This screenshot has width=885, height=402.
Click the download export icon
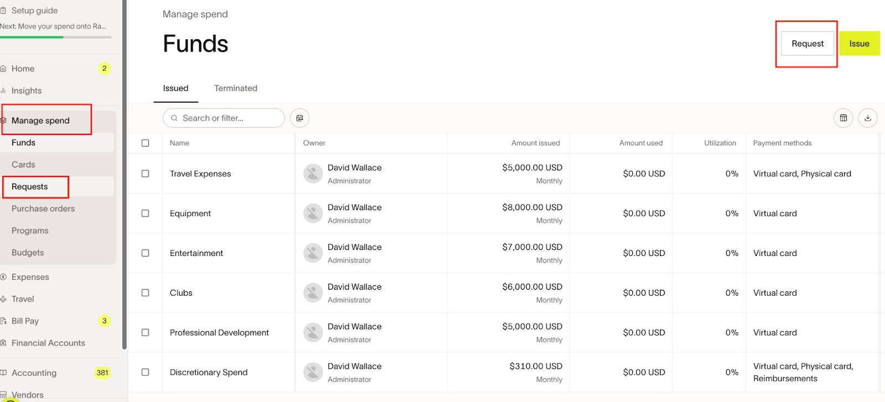coord(867,118)
